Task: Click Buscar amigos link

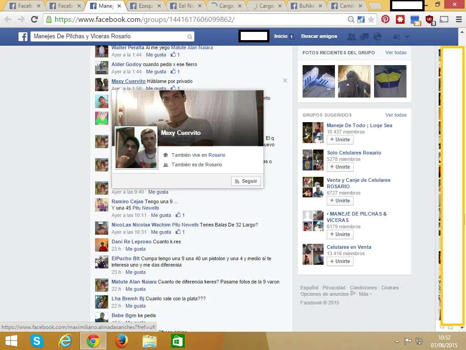Action: 319,36
